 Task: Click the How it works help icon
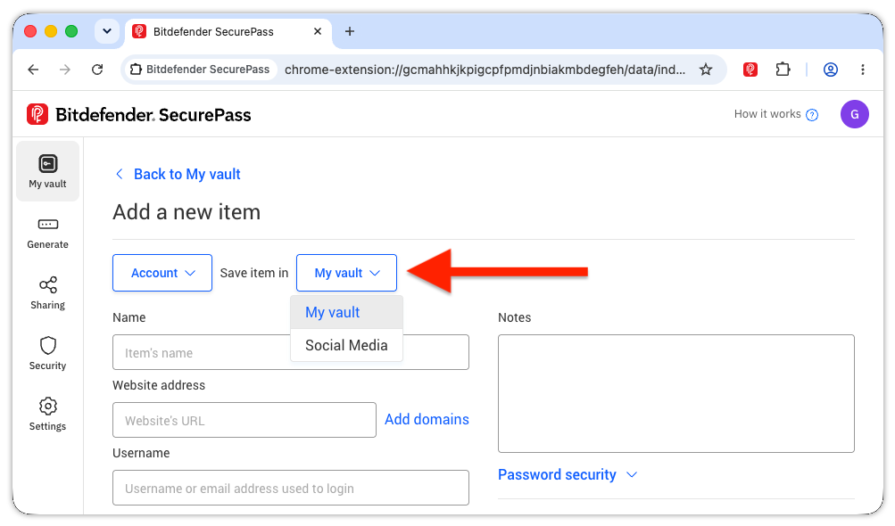[812, 115]
